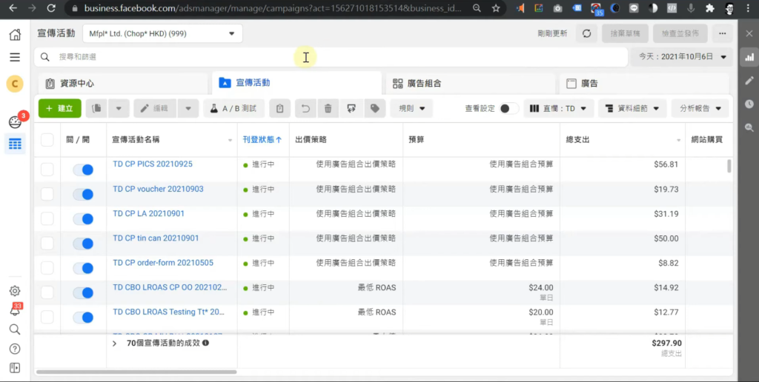Screen dimensions: 759x382
Task: Click the green 建立 create button
Action: tap(59, 108)
